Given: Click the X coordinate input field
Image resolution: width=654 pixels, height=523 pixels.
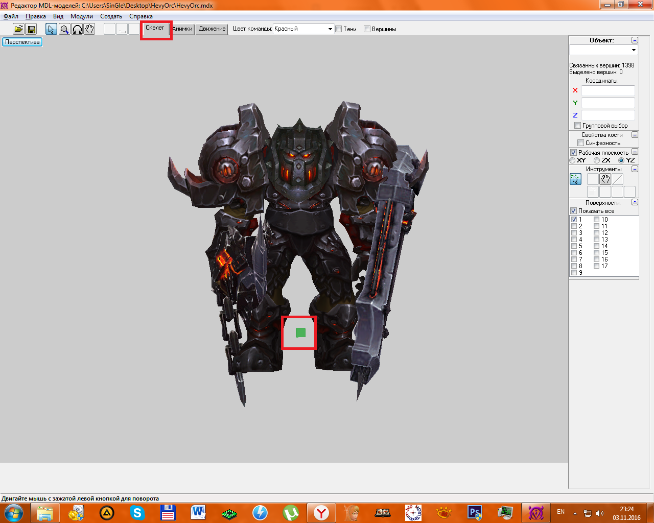Looking at the screenshot, I should coord(608,90).
